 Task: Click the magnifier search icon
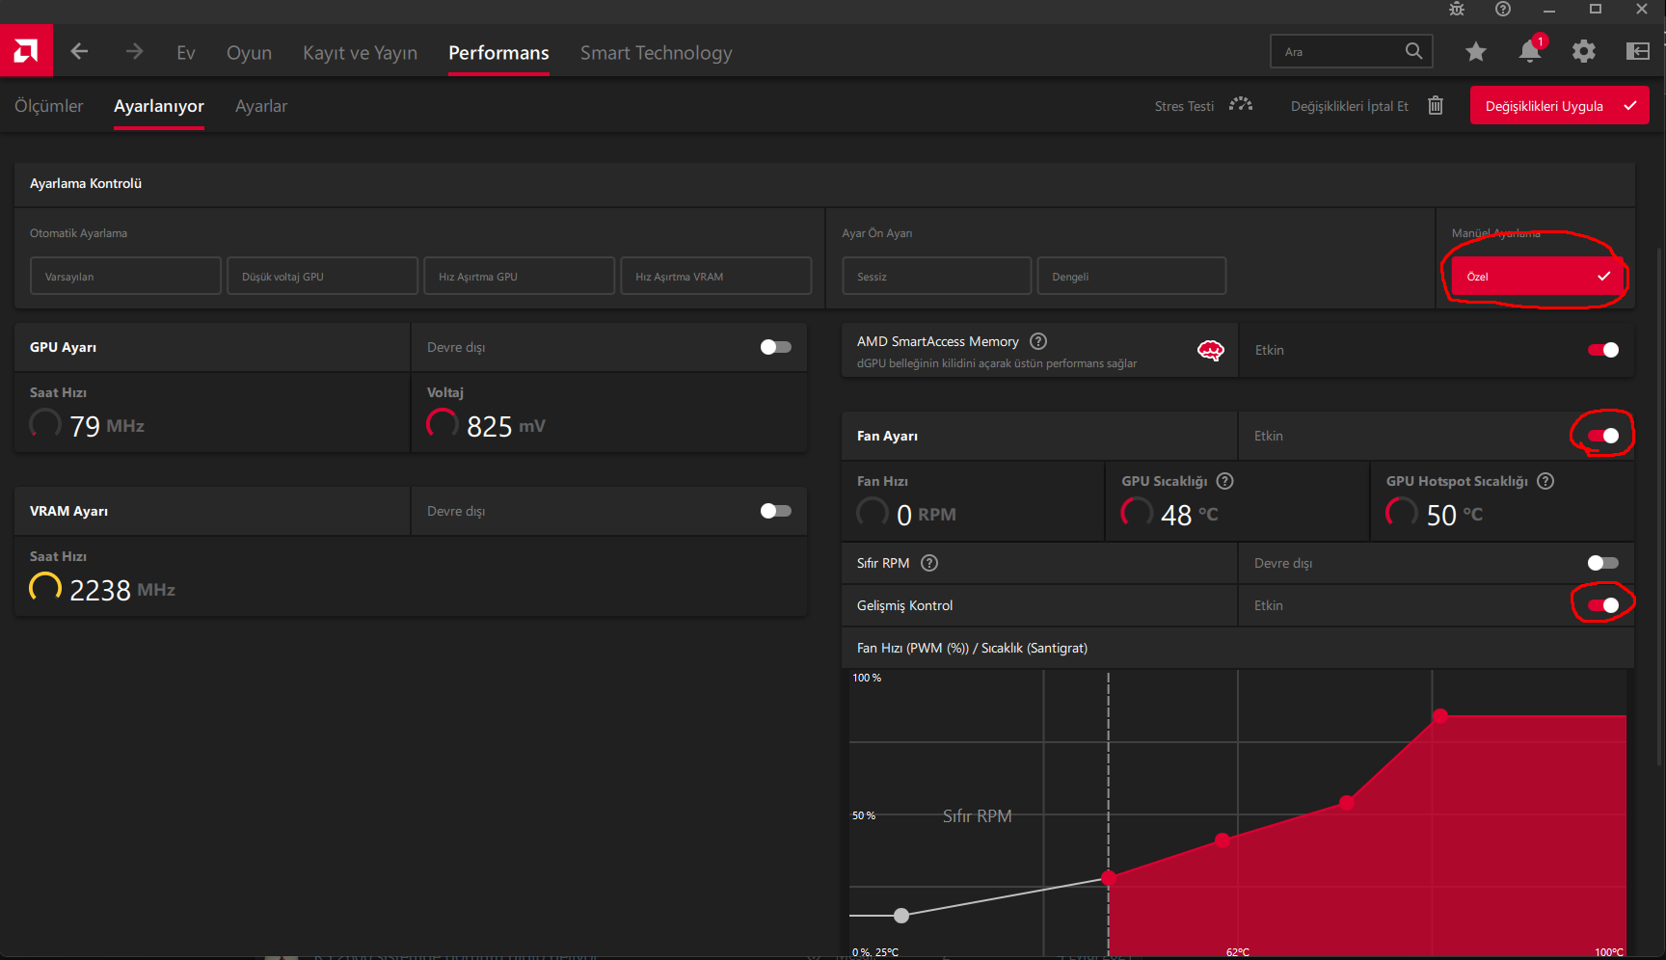pyautogui.click(x=1413, y=51)
